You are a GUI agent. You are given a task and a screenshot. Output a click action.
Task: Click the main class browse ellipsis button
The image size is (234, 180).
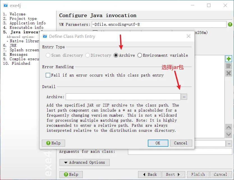point(229,144)
